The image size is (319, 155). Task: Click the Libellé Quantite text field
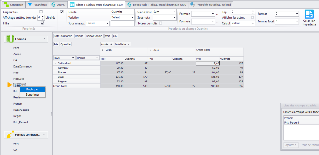(123, 12)
